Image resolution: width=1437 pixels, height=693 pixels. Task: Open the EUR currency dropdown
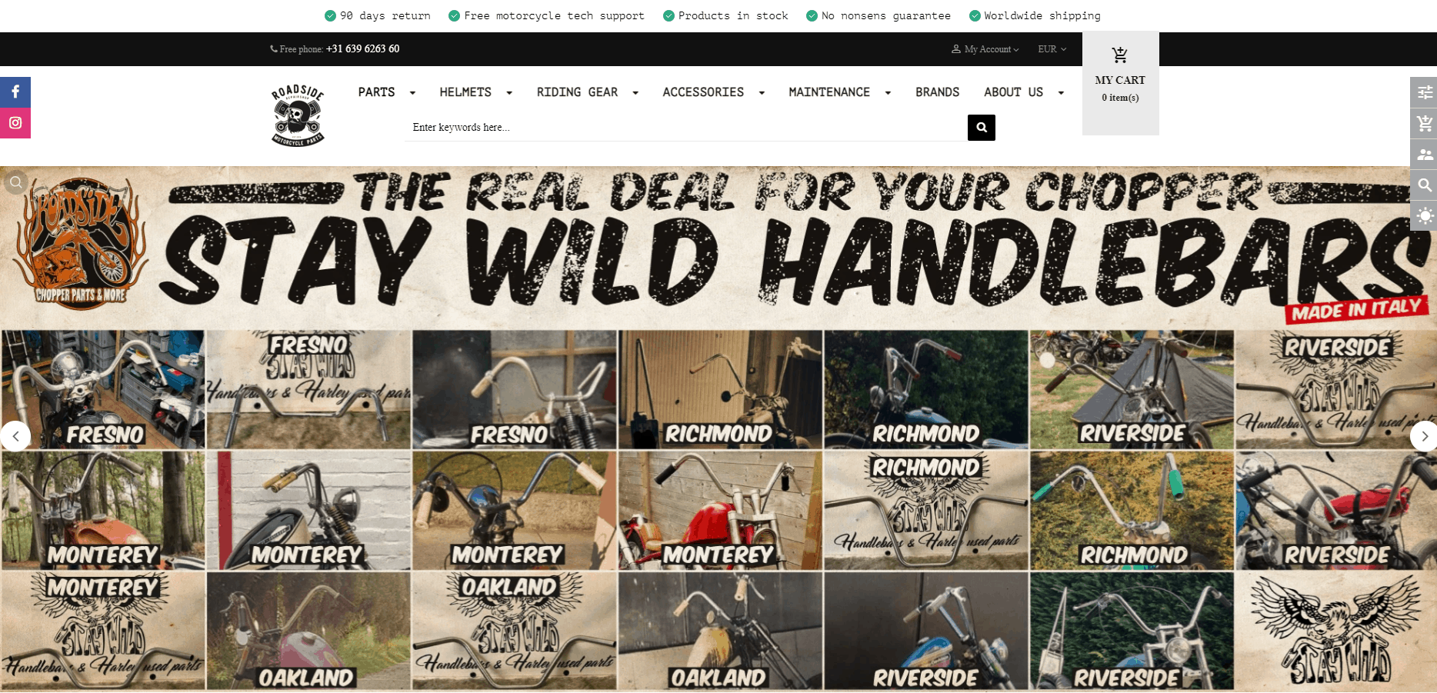pyautogui.click(x=1052, y=49)
